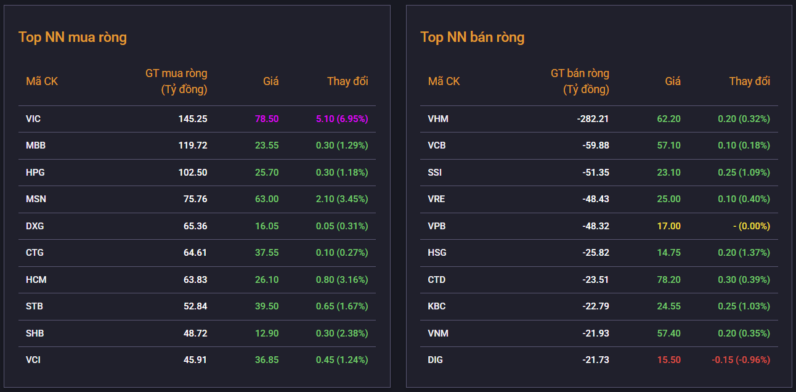Select the VHM stock ticker
This screenshot has height=392, width=796.
(x=438, y=119)
